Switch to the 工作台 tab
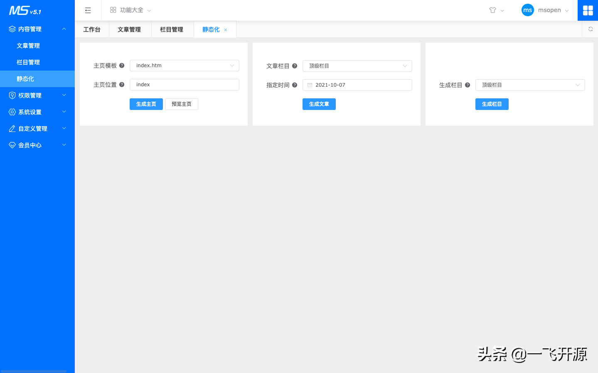Screen dimensions: 598x373 tap(92, 29)
